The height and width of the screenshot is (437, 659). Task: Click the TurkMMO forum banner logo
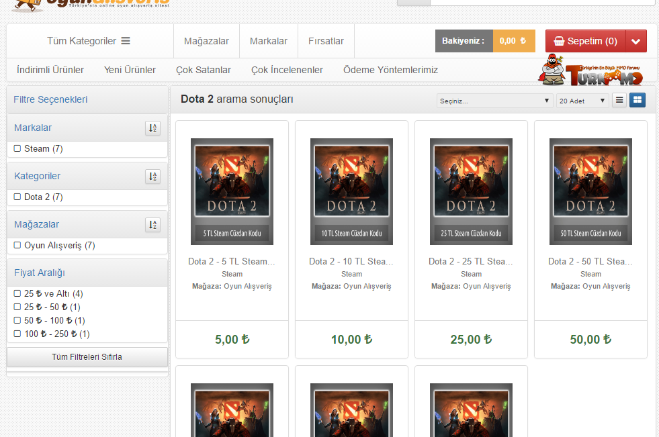(x=590, y=70)
